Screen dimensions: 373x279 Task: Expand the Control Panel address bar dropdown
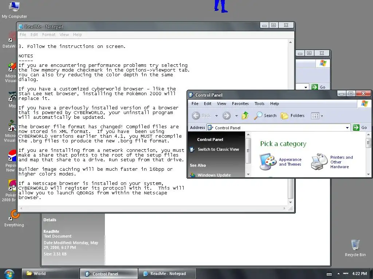click(x=347, y=128)
